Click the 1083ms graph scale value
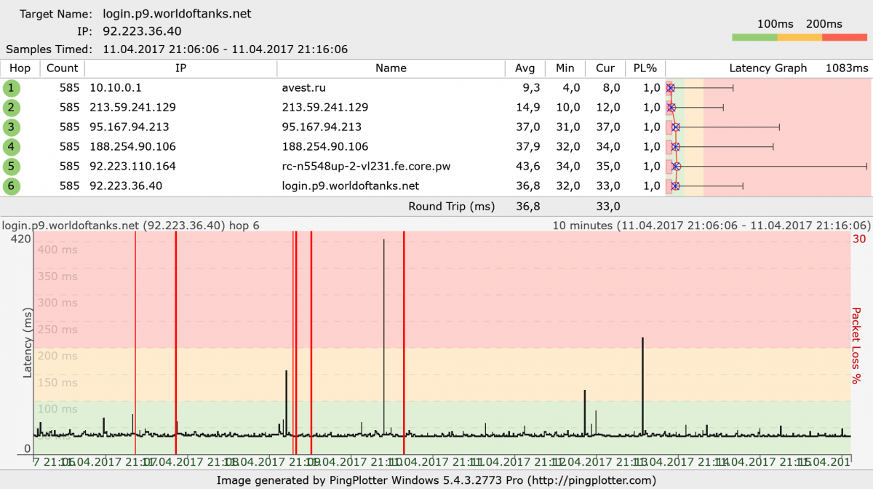This screenshot has width=873, height=489. tap(847, 68)
